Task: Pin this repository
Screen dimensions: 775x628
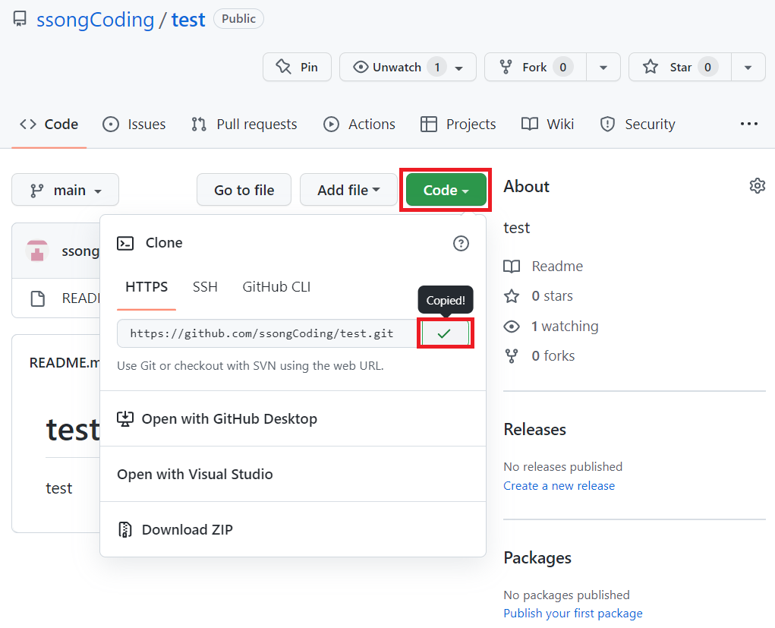Action: [297, 67]
